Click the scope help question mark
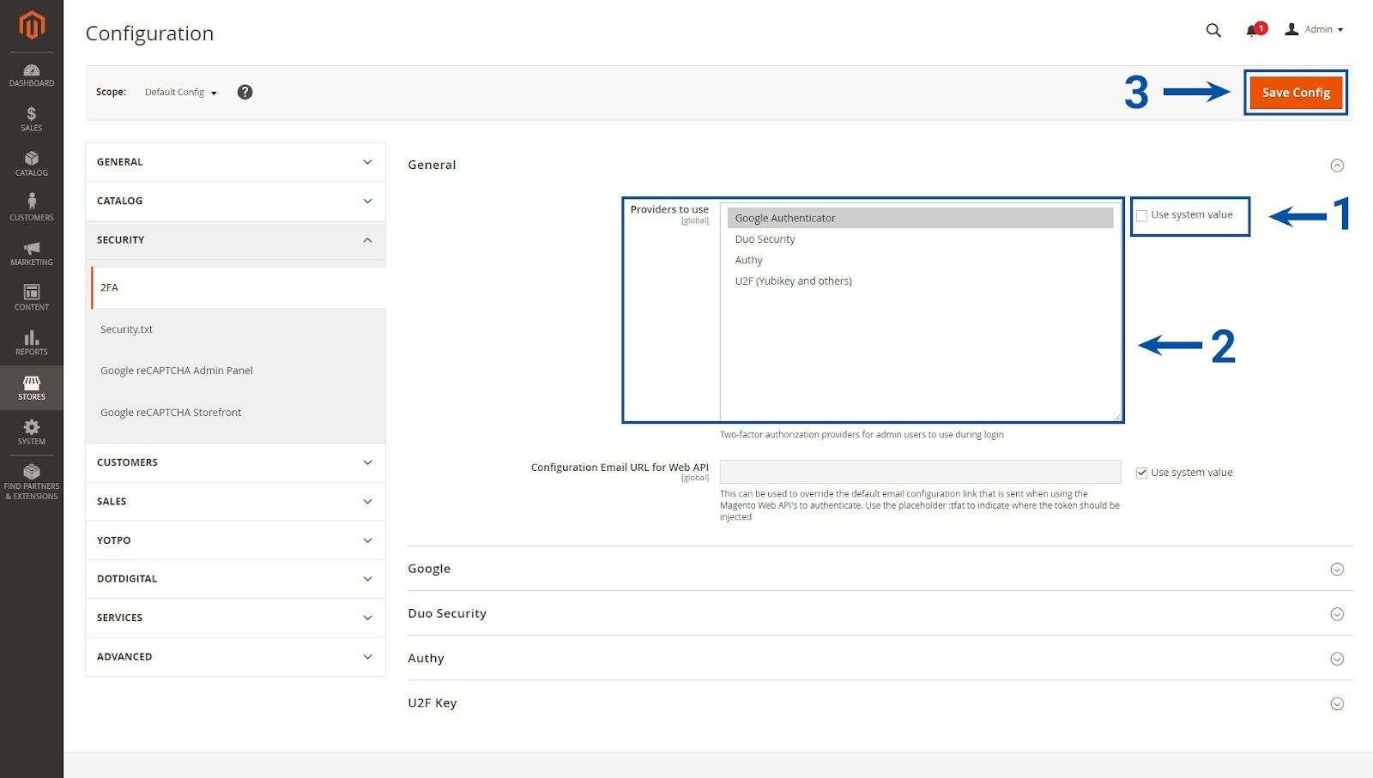The width and height of the screenshot is (1373, 778). click(x=245, y=92)
